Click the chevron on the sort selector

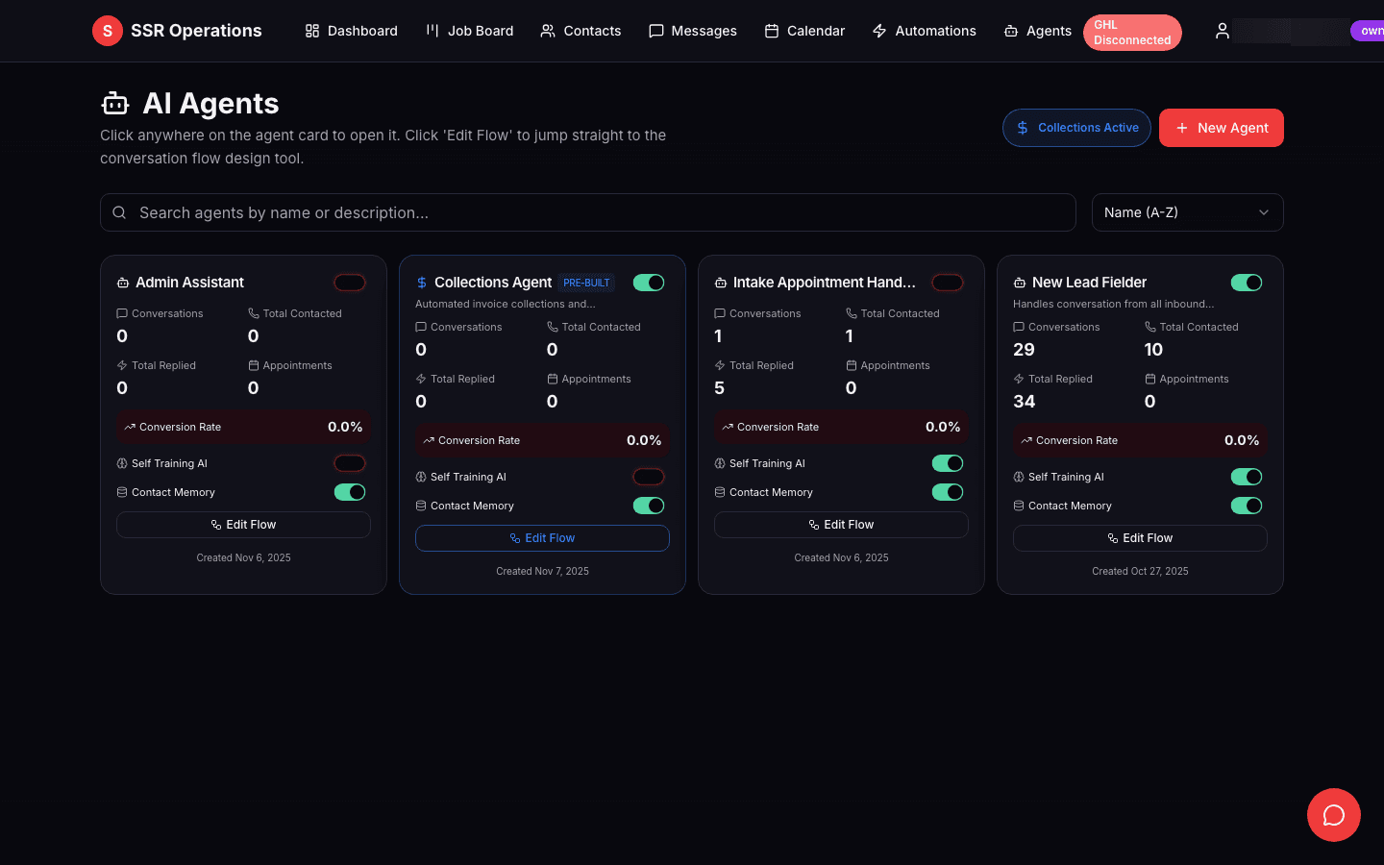click(1264, 212)
